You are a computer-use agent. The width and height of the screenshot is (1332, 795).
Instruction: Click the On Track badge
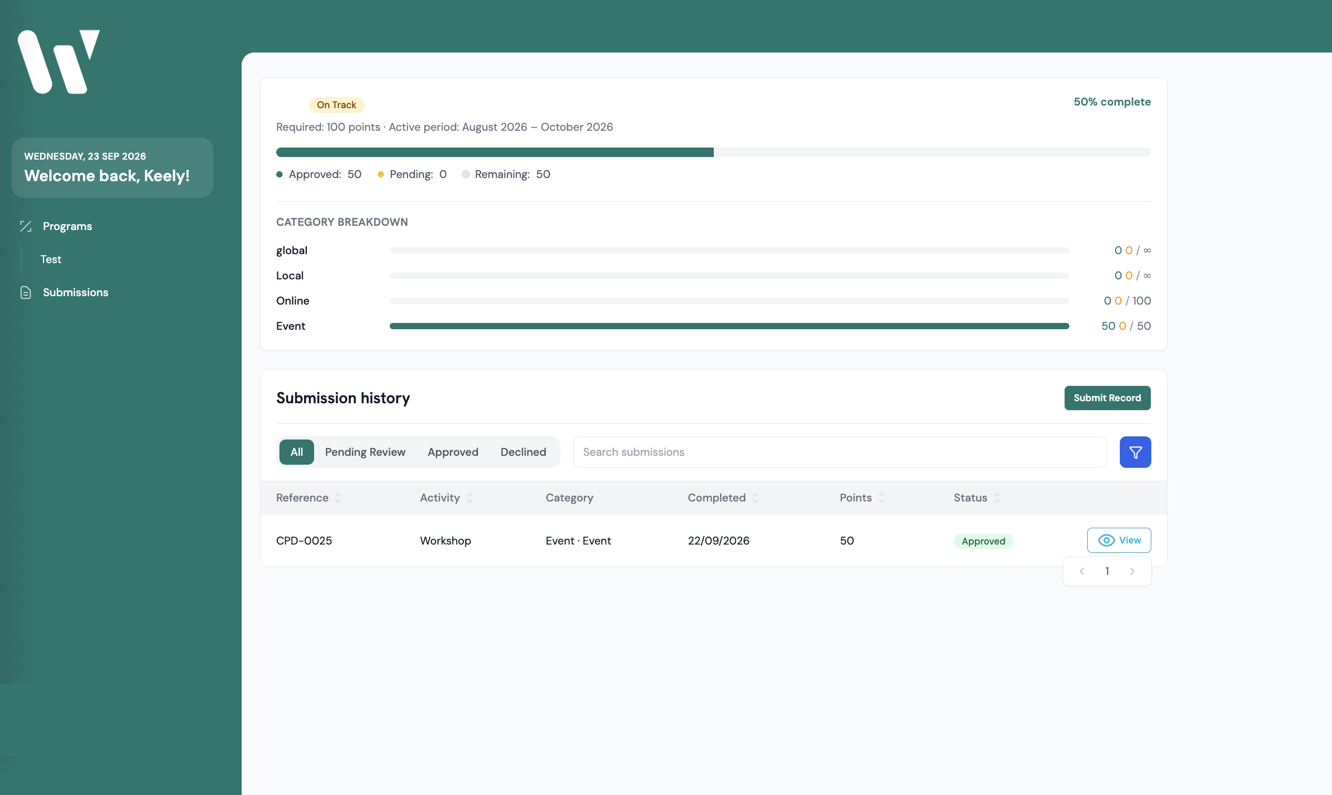[336, 105]
